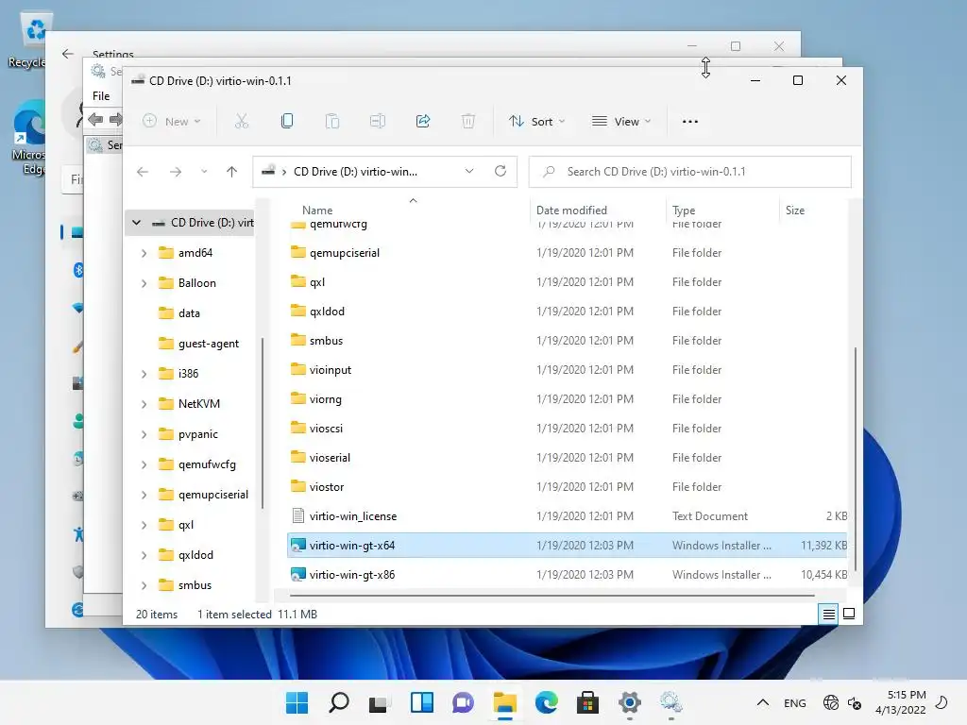Launch Microsoft Edge from taskbar

547,702
